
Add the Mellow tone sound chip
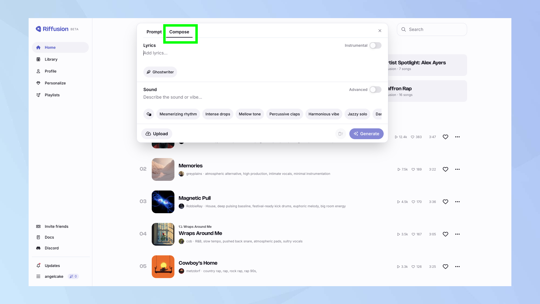pyautogui.click(x=249, y=114)
